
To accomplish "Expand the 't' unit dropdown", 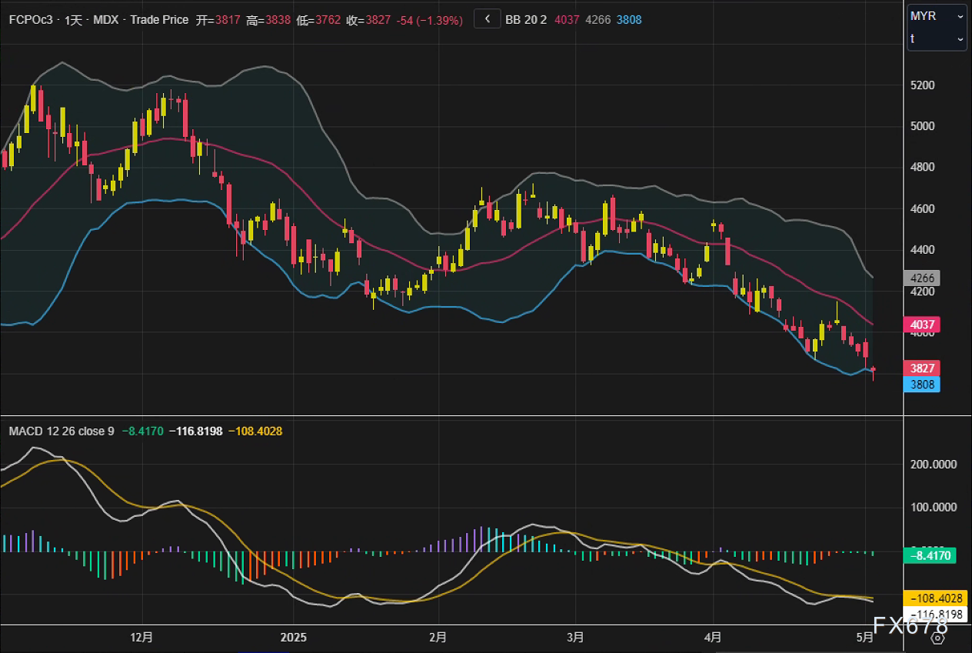I will click(936, 38).
